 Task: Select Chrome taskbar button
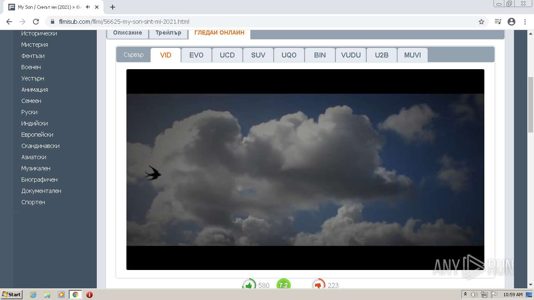pos(76,295)
